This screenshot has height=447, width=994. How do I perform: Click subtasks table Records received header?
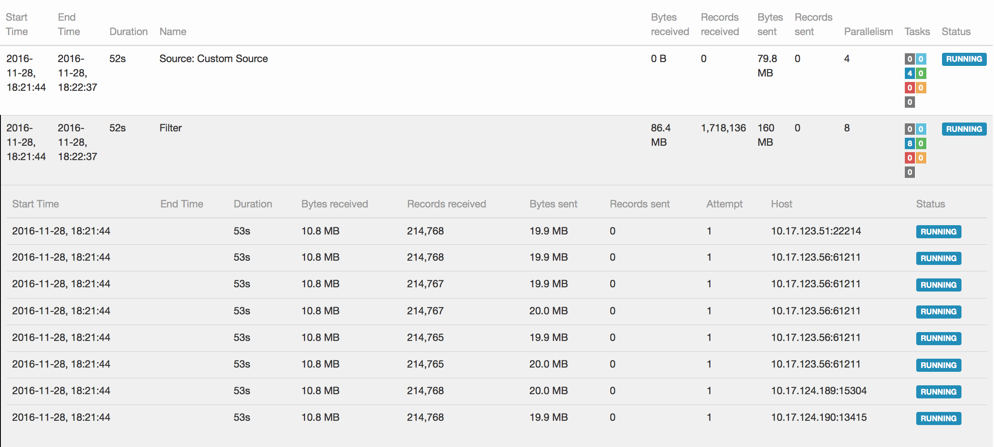coord(446,204)
